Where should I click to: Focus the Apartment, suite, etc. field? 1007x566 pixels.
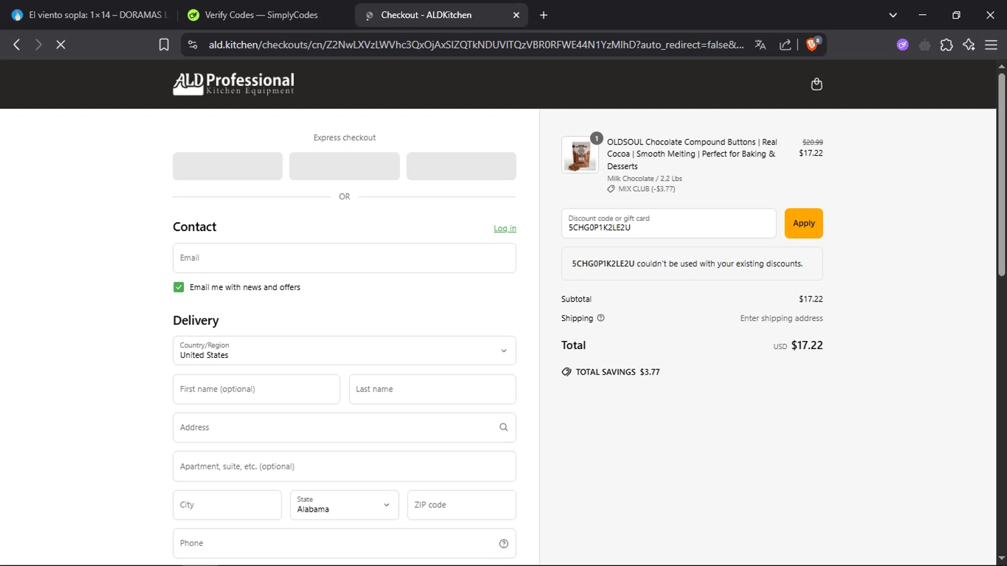click(344, 467)
